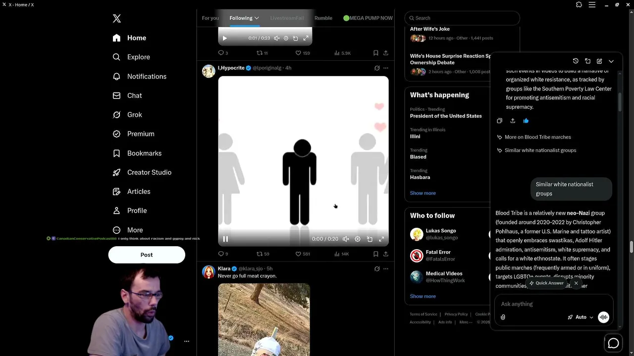Open the X logo home icon
Screen dimensions: 634x356
116,19
